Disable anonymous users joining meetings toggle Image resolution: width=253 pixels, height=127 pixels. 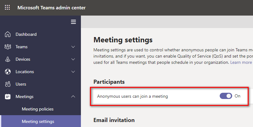coord(226,96)
